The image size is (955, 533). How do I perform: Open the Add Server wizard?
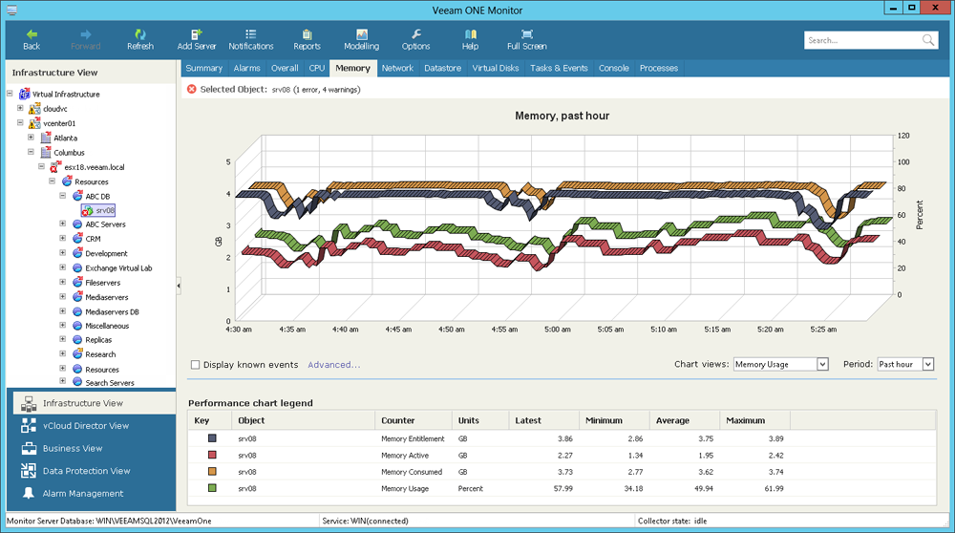pyautogui.click(x=196, y=39)
